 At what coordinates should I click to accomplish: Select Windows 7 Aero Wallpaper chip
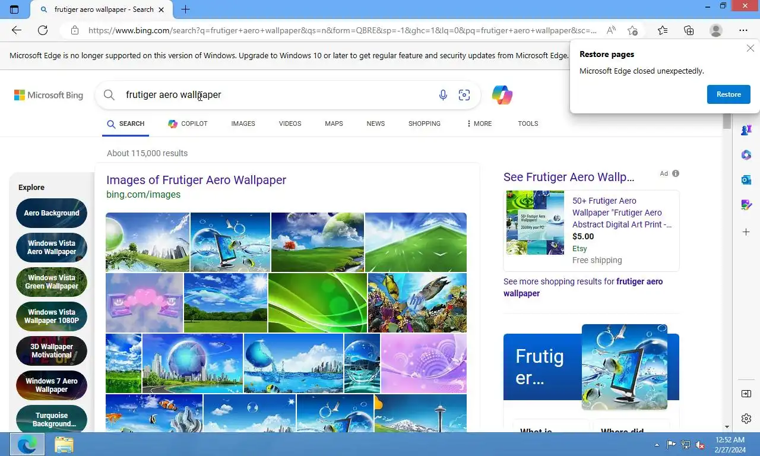[x=52, y=385]
